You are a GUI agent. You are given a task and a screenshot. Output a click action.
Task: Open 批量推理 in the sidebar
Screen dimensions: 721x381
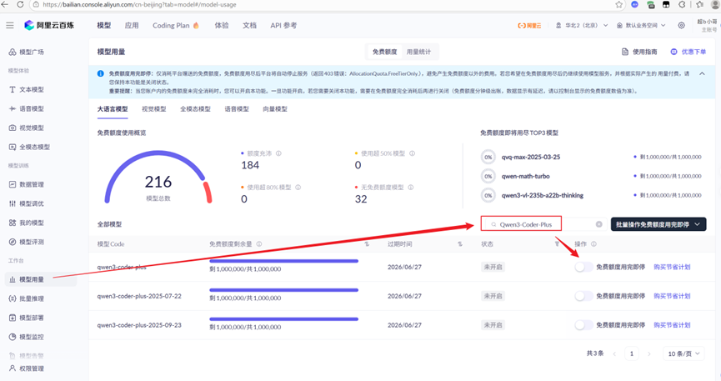coord(27,298)
